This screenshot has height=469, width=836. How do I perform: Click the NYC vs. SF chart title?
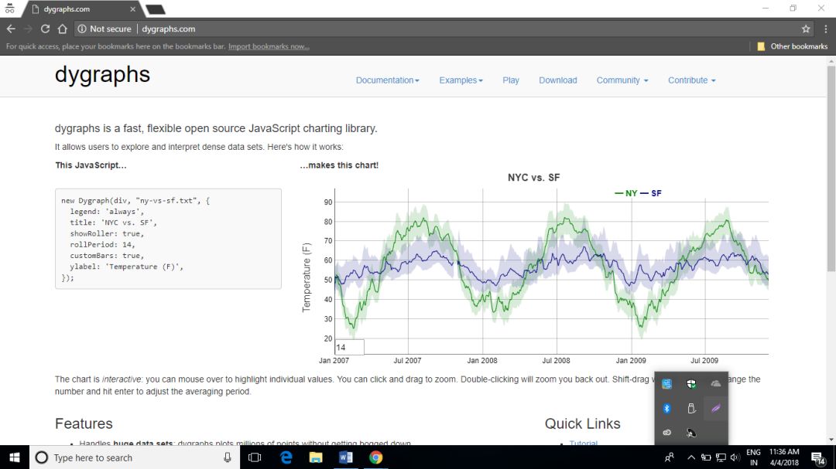(533, 177)
